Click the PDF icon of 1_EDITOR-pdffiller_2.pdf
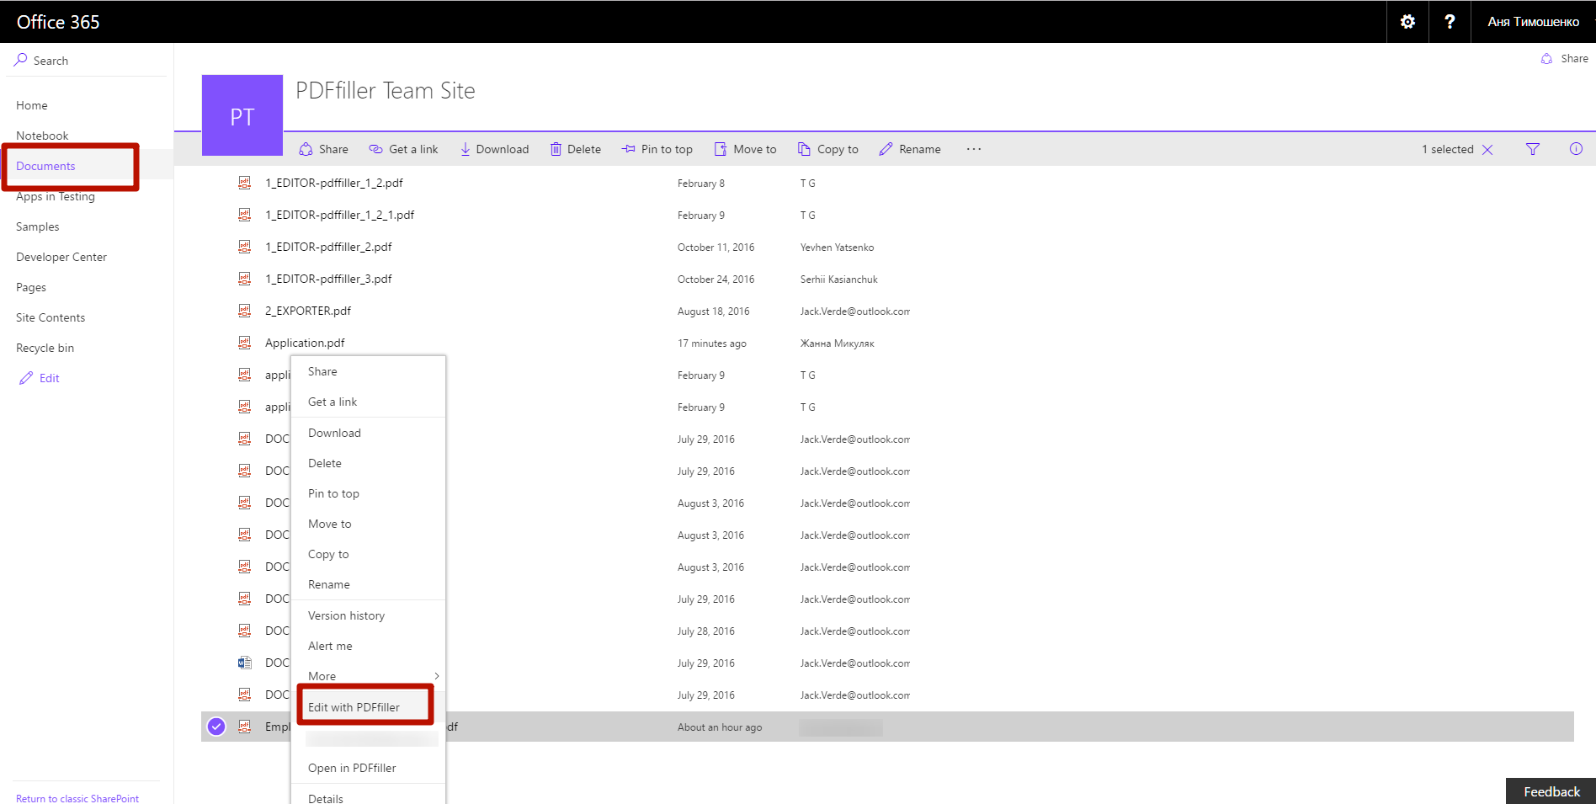This screenshot has width=1596, height=804. click(x=245, y=247)
